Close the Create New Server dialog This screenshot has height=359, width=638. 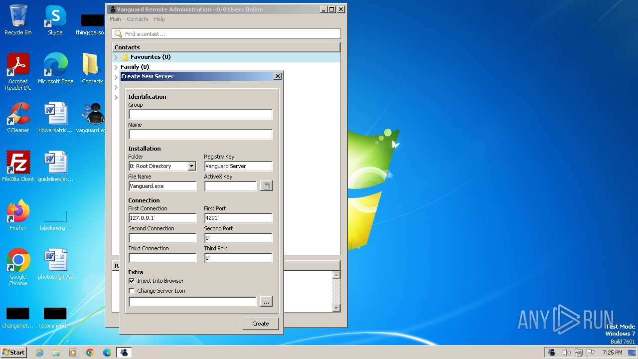tap(278, 76)
